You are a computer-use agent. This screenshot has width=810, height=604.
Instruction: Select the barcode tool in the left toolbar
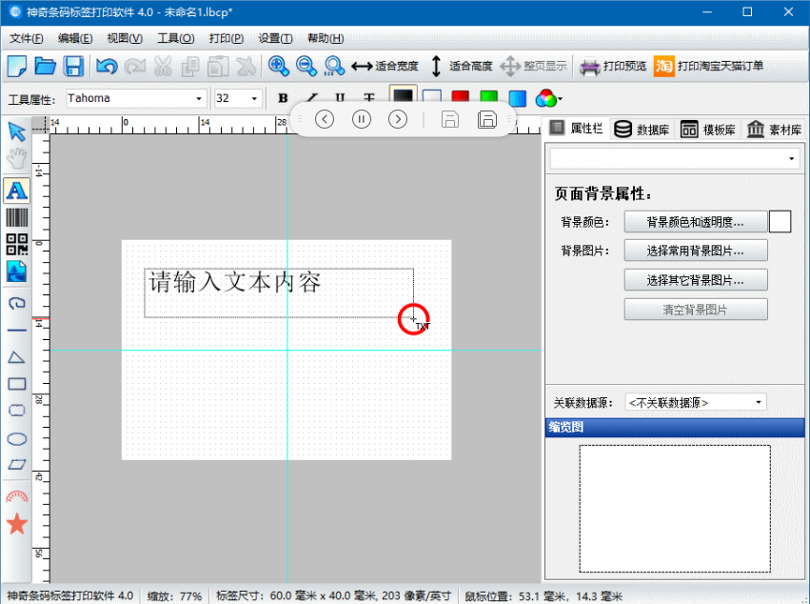[x=16, y=217]
